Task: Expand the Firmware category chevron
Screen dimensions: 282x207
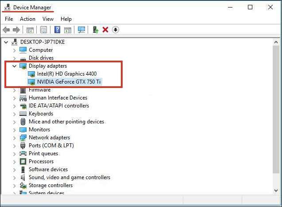Action: click(15, 90)
